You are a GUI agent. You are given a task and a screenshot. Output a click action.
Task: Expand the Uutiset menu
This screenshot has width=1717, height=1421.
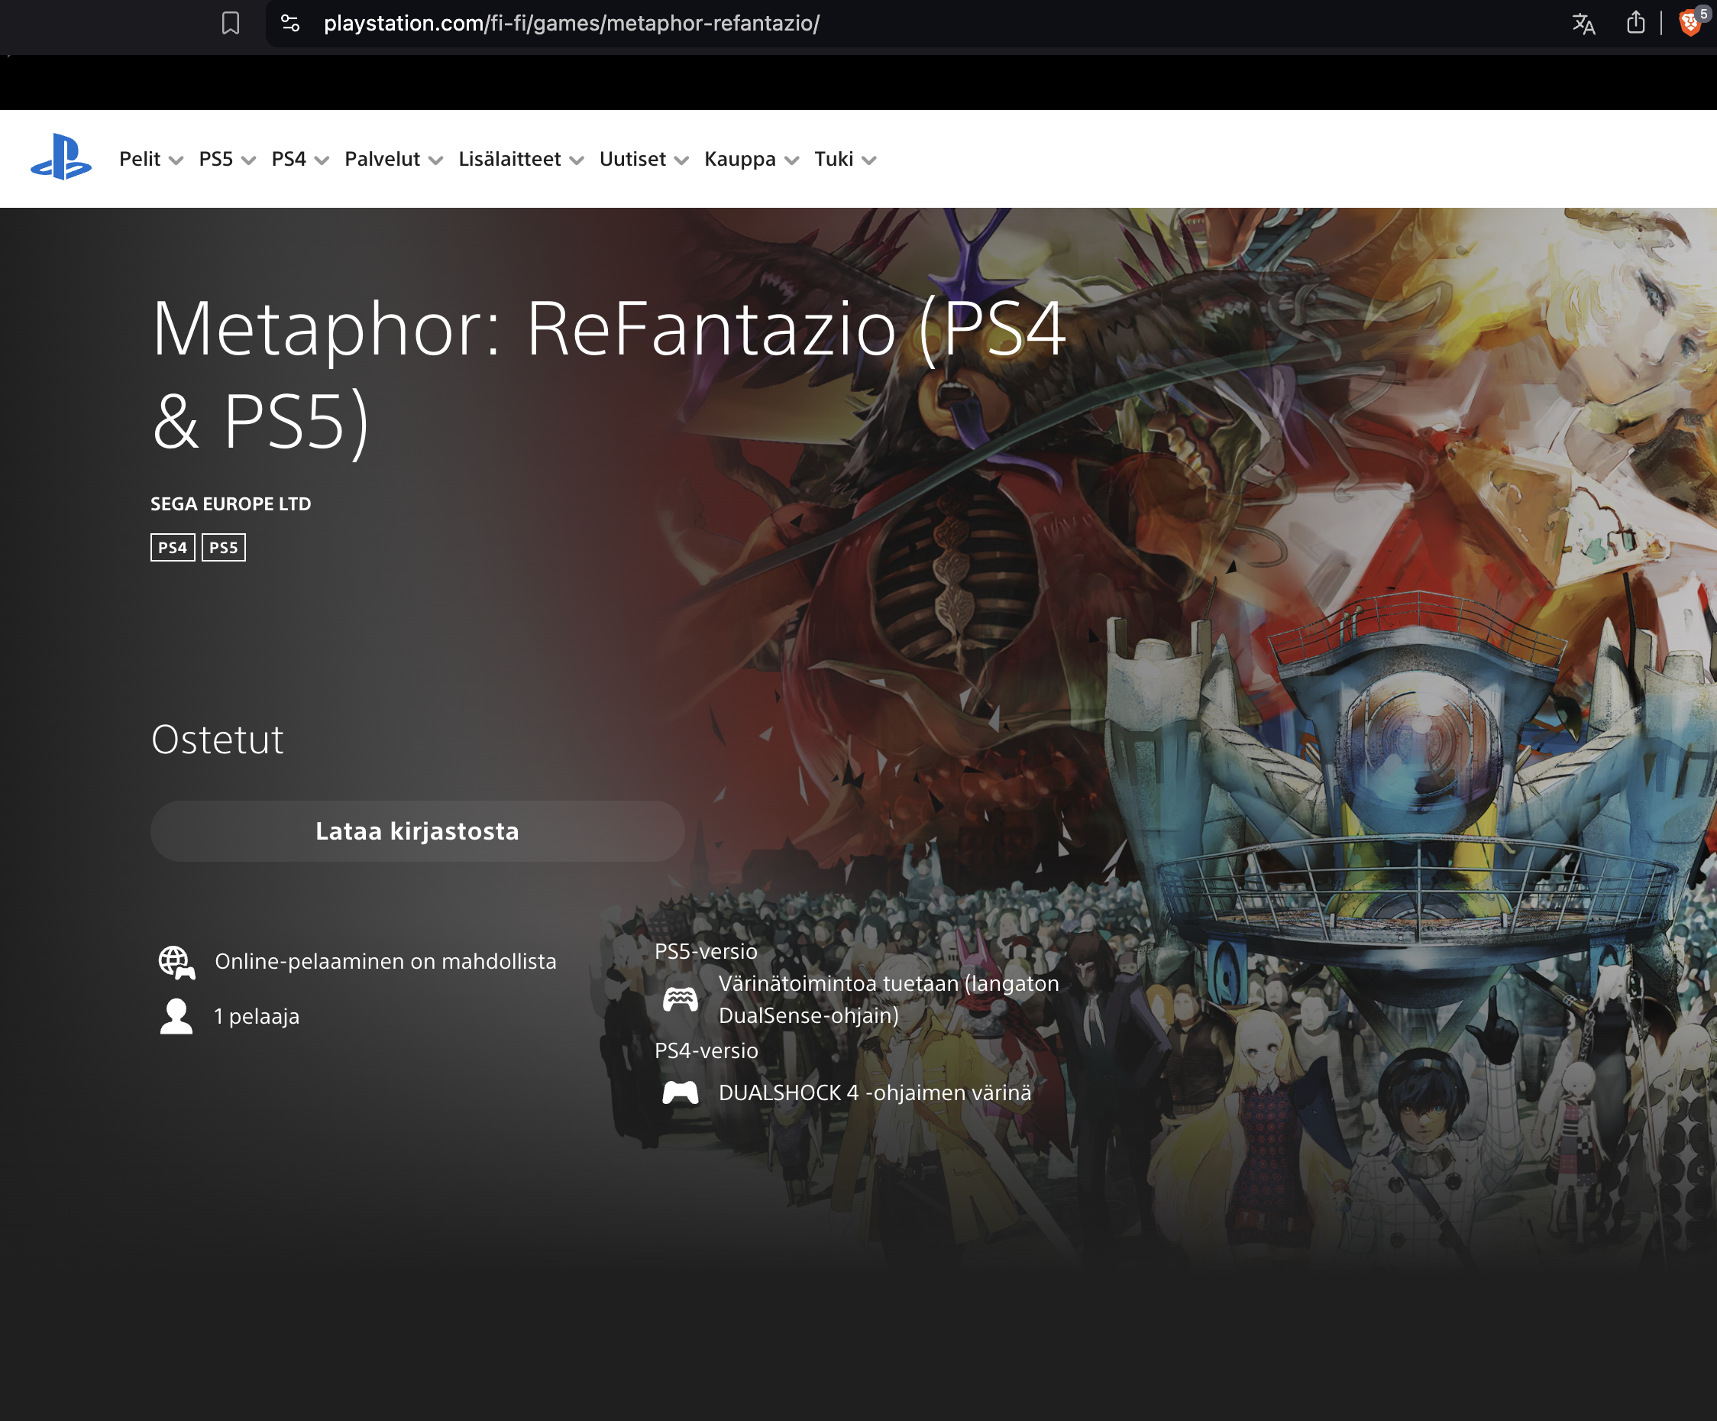click(x=643, y=160)
